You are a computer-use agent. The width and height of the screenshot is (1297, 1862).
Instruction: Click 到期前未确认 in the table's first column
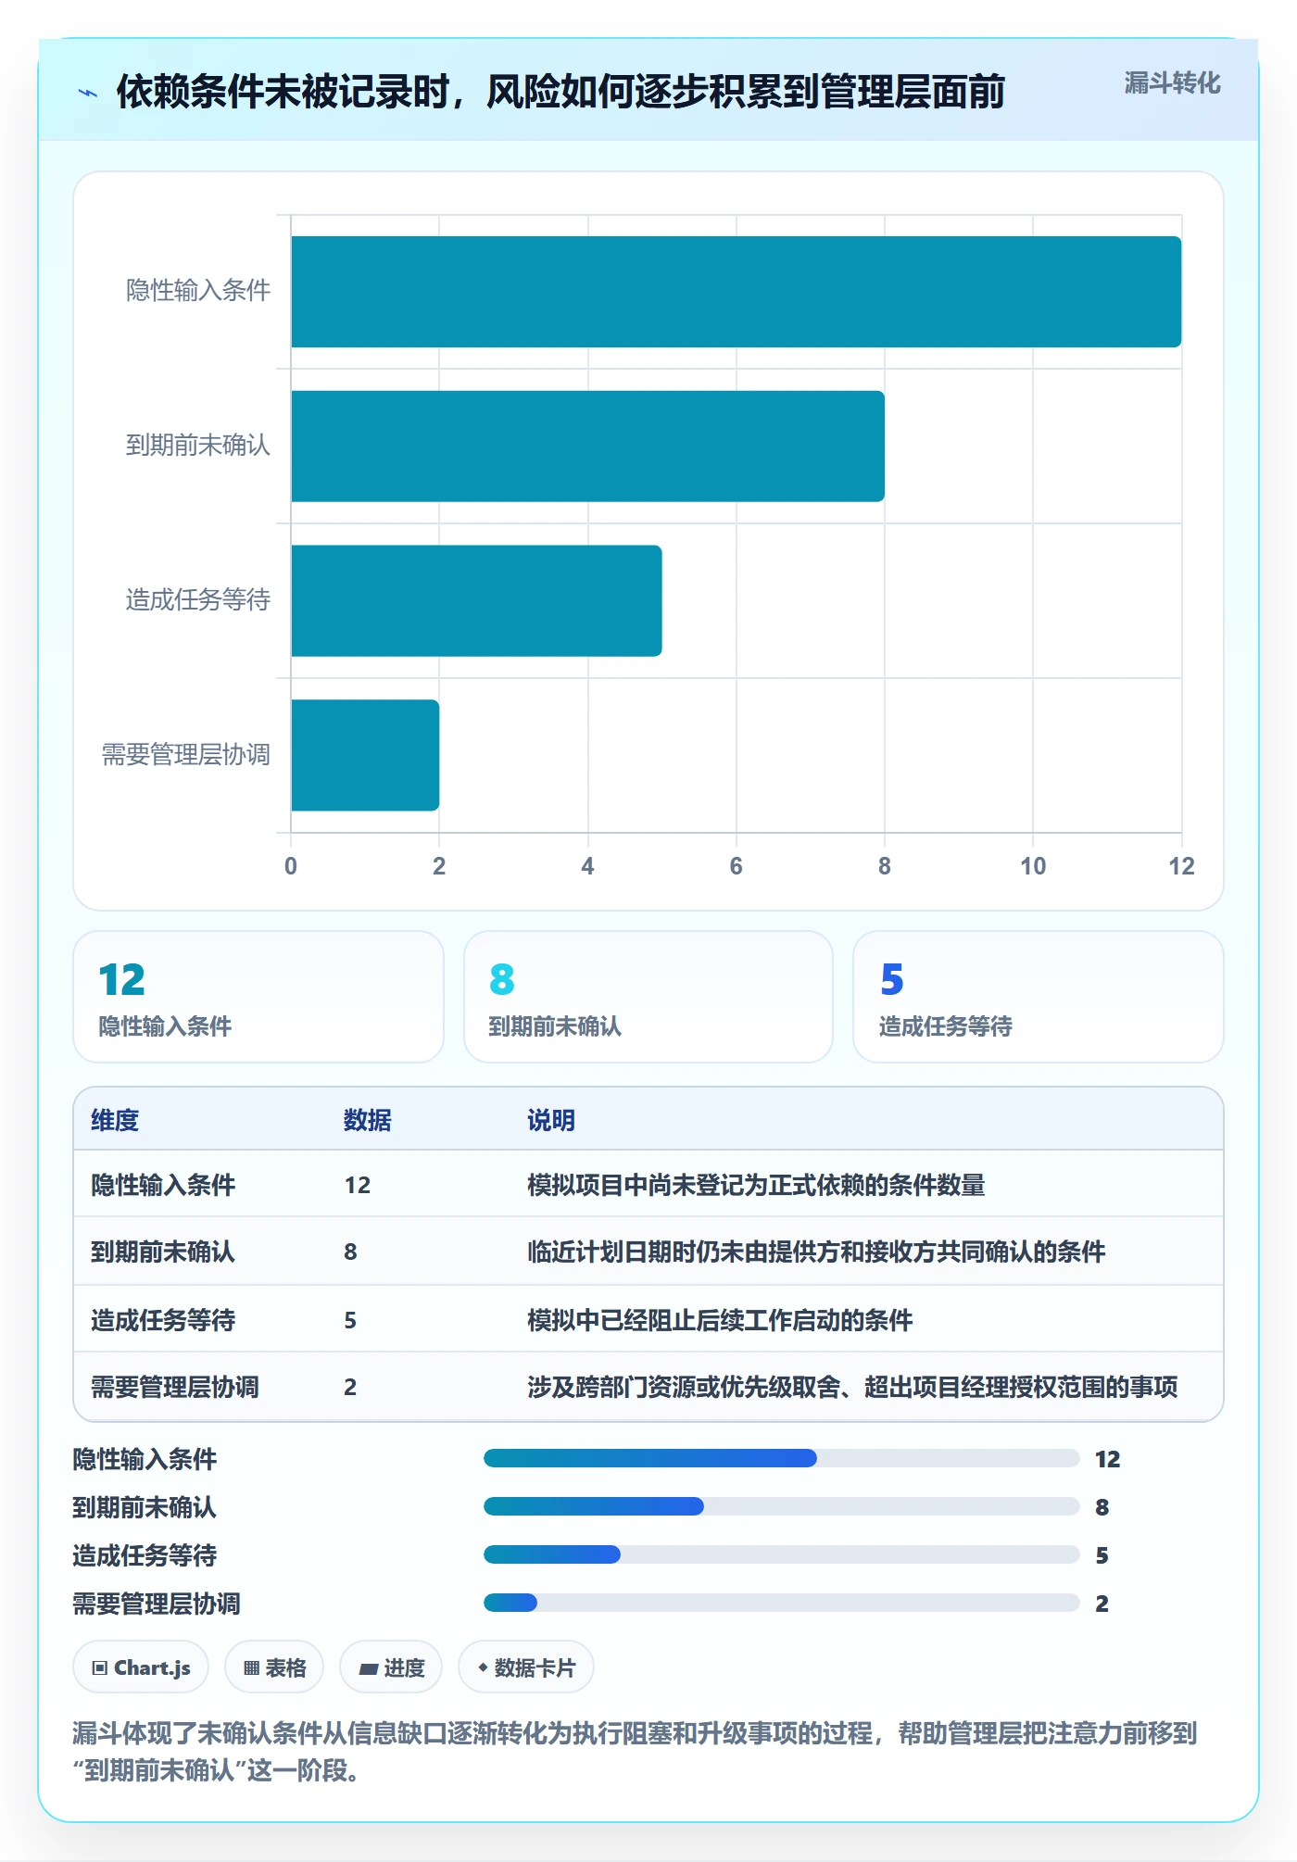coord(163,1252)
